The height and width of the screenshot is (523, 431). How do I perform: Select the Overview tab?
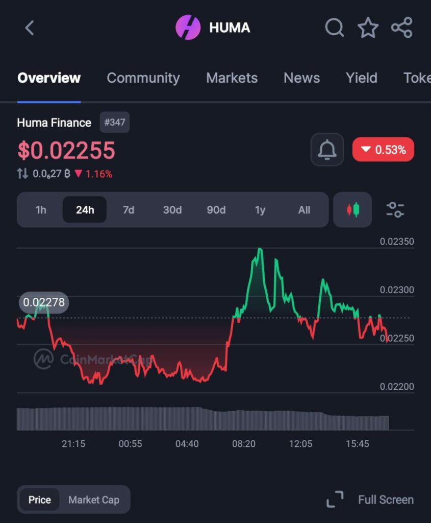point(49,78)
